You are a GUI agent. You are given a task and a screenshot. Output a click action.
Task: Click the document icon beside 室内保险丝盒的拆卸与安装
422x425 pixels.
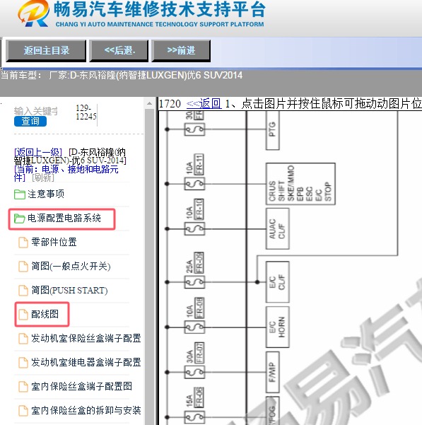[23, 411]
